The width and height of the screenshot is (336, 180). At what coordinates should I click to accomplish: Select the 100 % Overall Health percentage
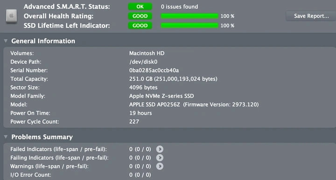227,16
